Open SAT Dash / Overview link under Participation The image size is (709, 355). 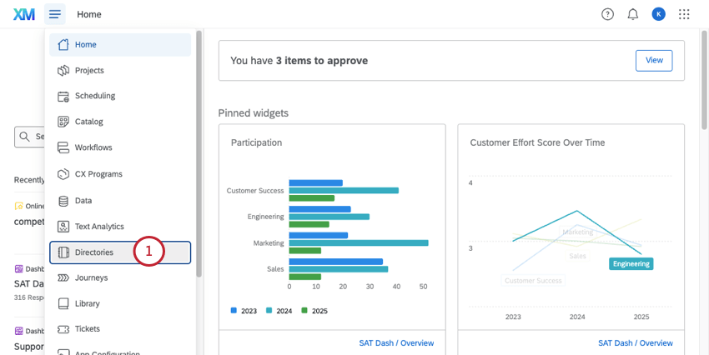(x=396, y=342)
